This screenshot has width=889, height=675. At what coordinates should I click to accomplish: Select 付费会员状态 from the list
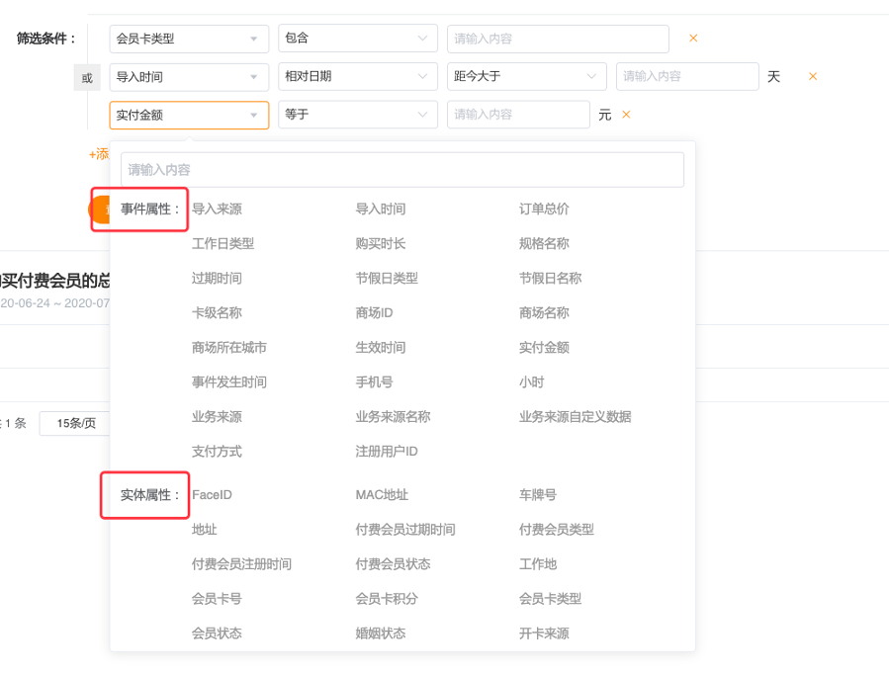click(x=393, y=564)
